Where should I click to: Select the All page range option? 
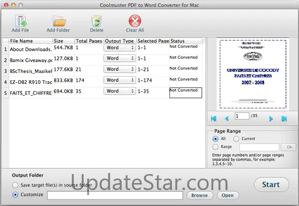click(x=215, y=139)
